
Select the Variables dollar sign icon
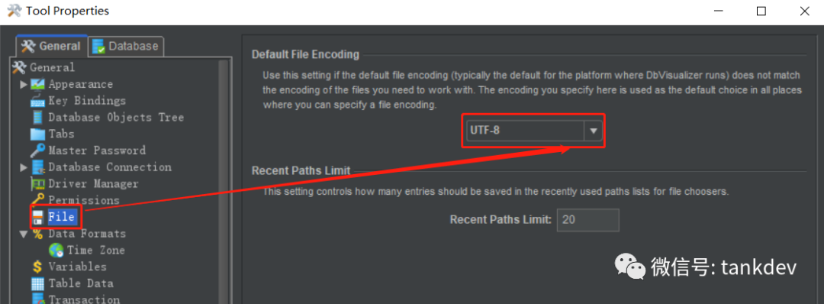(38, 267)
